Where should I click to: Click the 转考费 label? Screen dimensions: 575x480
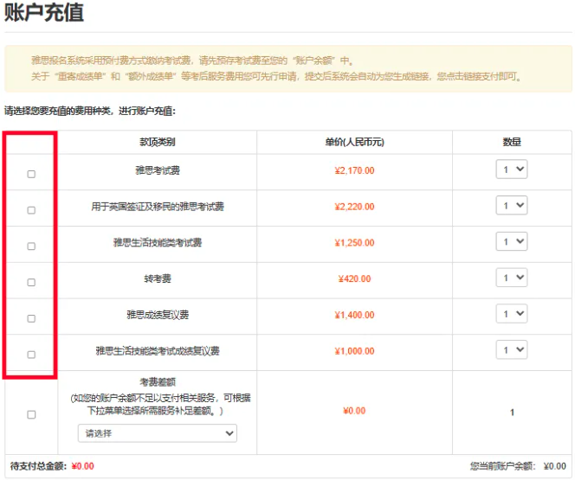(x=158, y=278)
